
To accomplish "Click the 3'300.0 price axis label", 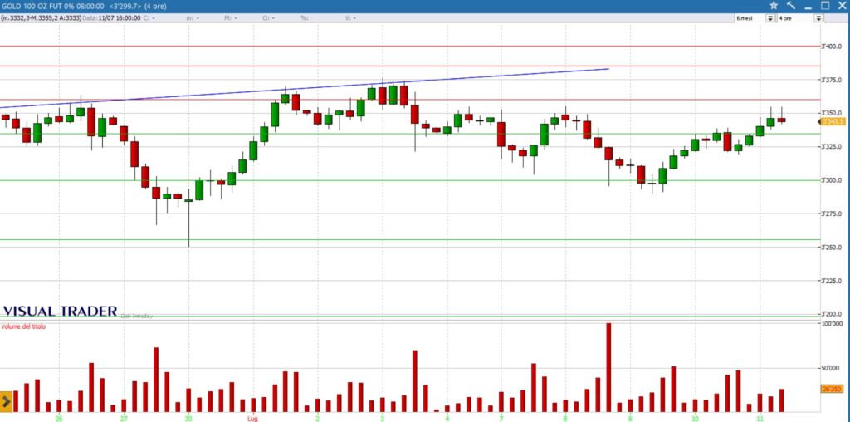I will coord(831,180).
